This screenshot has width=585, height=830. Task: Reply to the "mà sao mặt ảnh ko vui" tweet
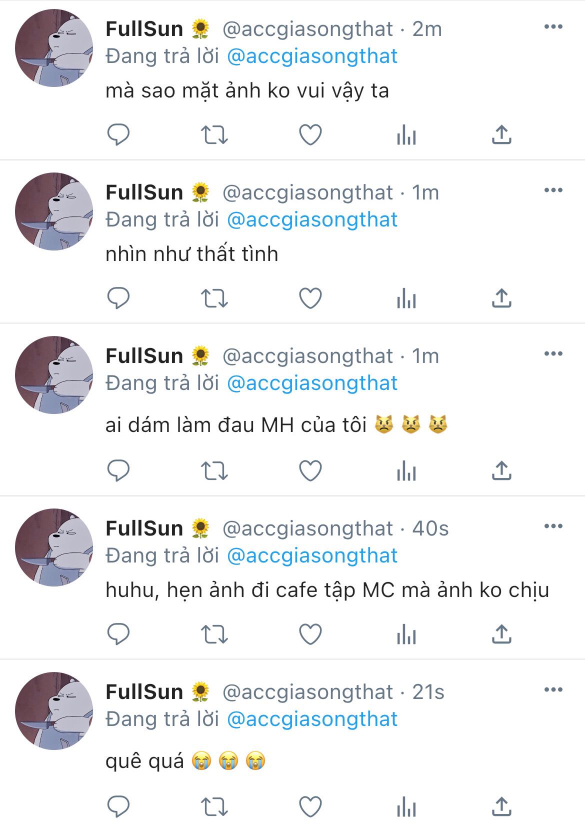tap(118, 134)
